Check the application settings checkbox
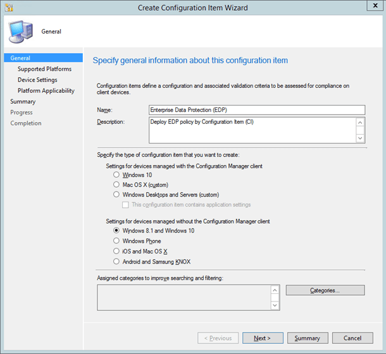 coord(126,205)
